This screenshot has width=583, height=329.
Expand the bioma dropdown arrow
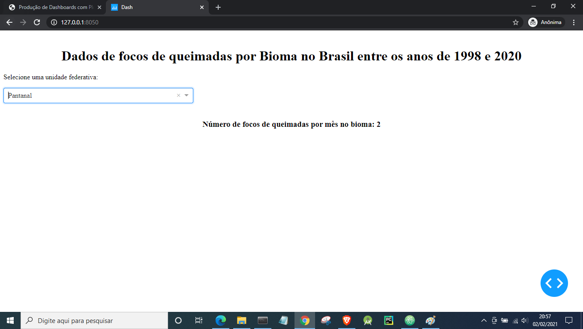tap(186, 96)
